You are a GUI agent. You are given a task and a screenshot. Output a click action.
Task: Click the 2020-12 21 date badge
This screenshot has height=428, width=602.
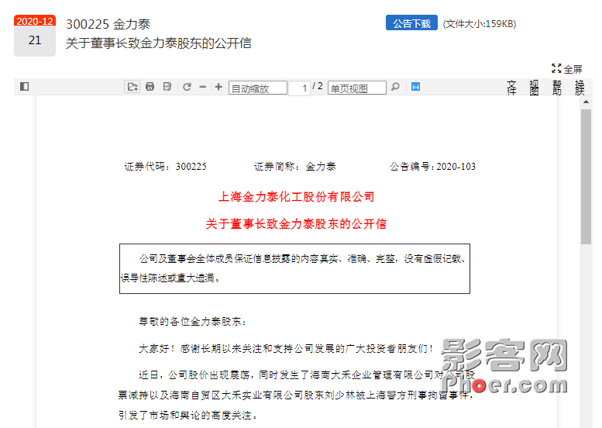[x=35, y=36]
